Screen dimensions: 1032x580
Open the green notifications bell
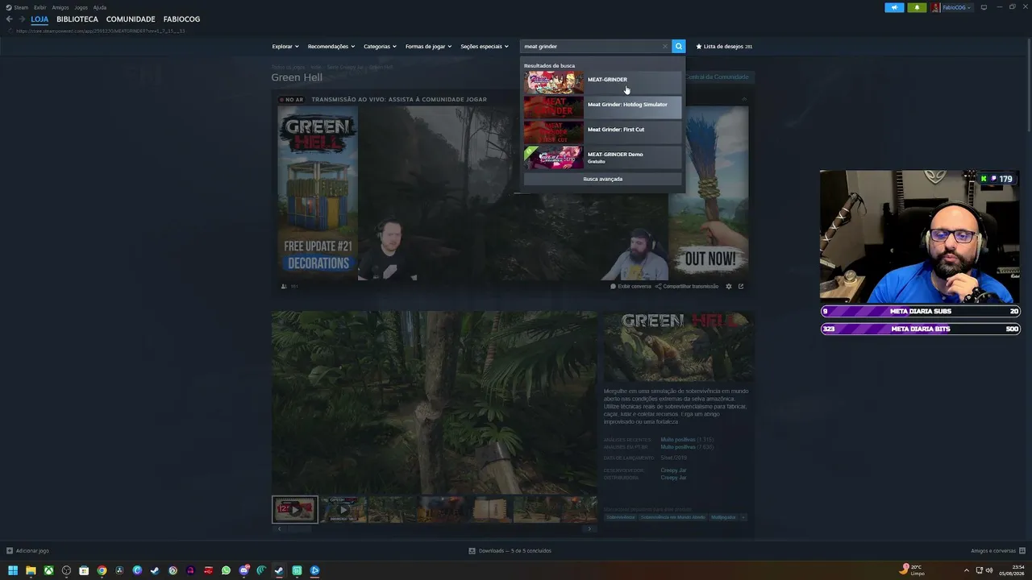coord(917,7)
